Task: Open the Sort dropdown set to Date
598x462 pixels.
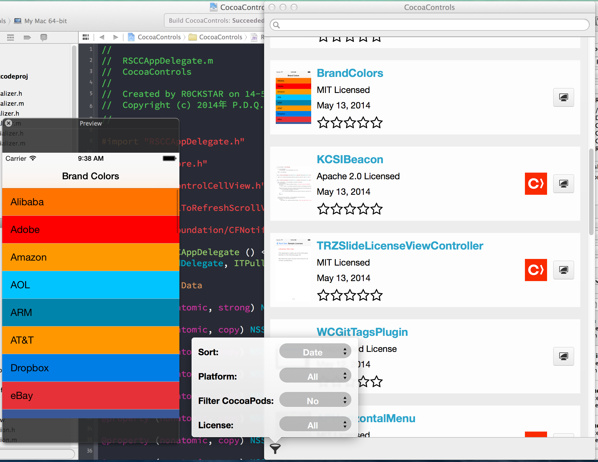Action: coord(315,351)
